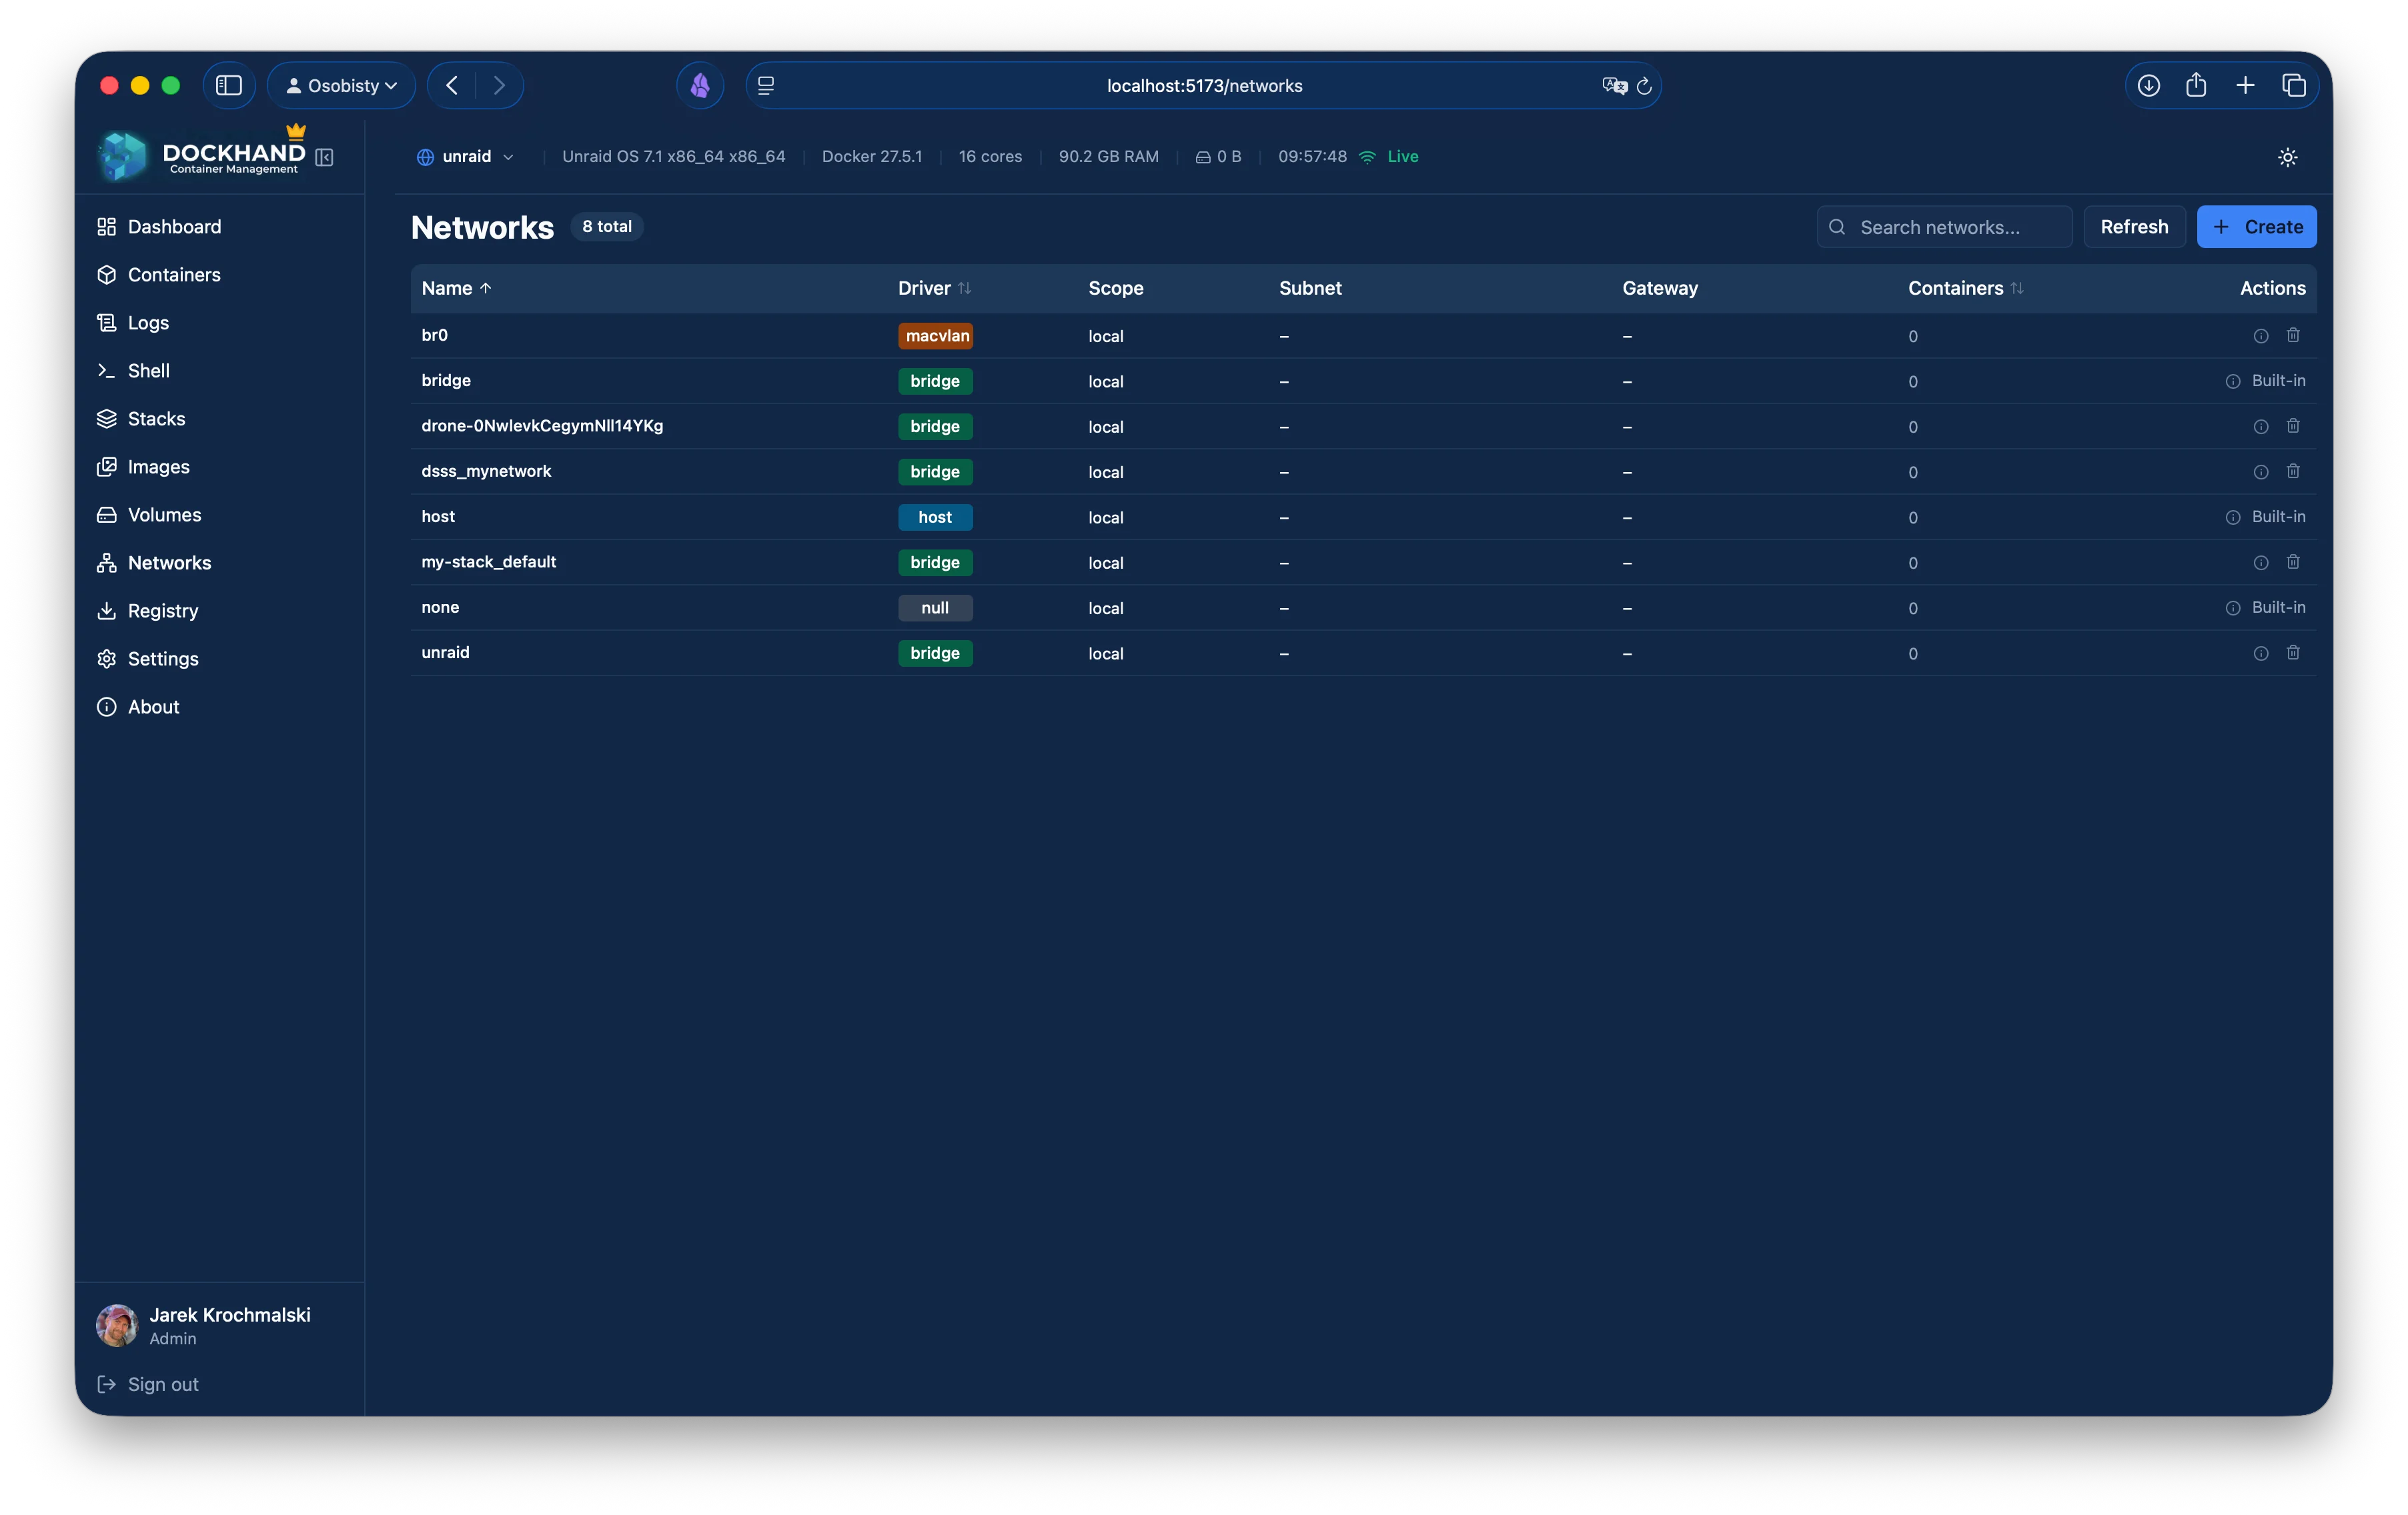Open the Registry section
This screenshot has height=1515, width=2408.
[163, 609]
